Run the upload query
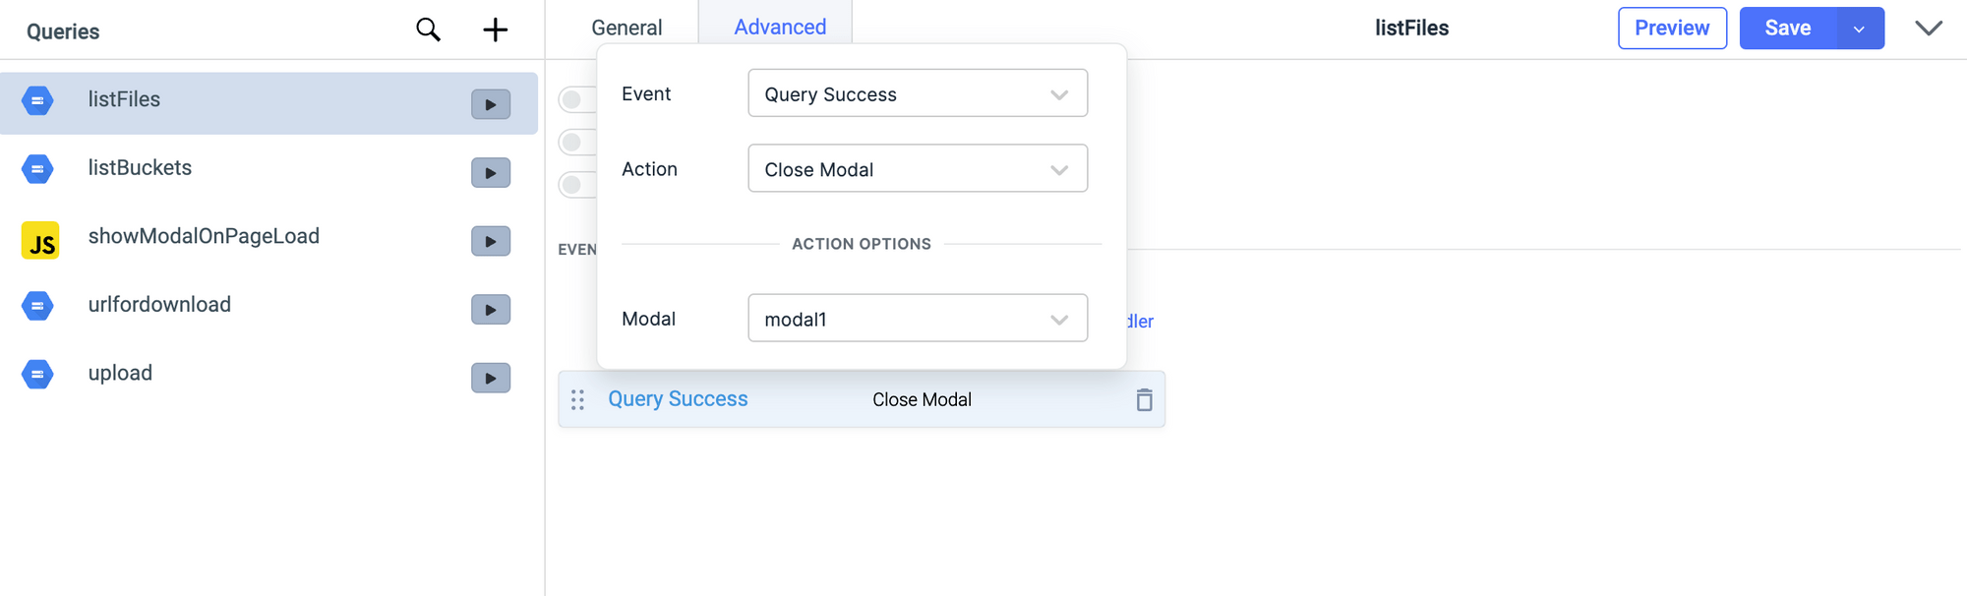Viewport: 1967px width, 596px height. (490, 378)
